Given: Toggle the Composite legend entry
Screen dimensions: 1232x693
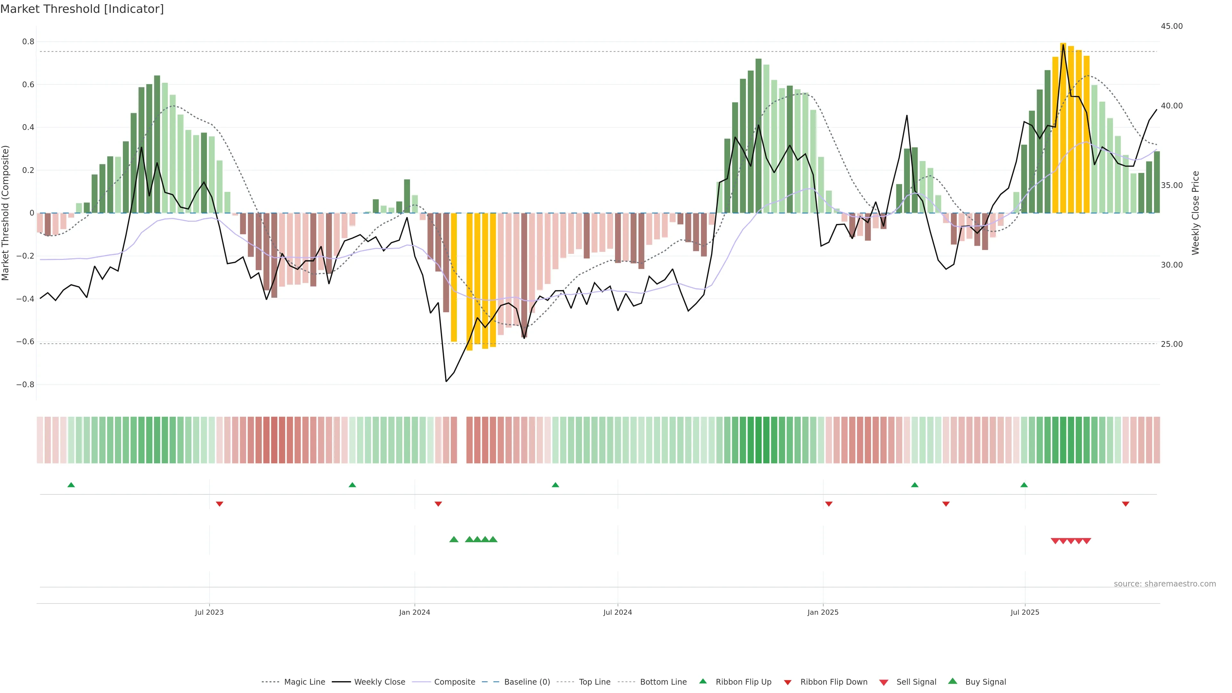Looking at the screenshot, I should click(x=454, y=682).
